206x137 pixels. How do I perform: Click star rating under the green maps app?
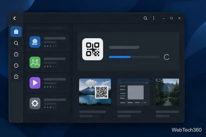click(x=50, y=66)
